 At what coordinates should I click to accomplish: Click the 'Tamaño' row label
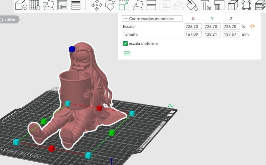(x=130, y=34)
